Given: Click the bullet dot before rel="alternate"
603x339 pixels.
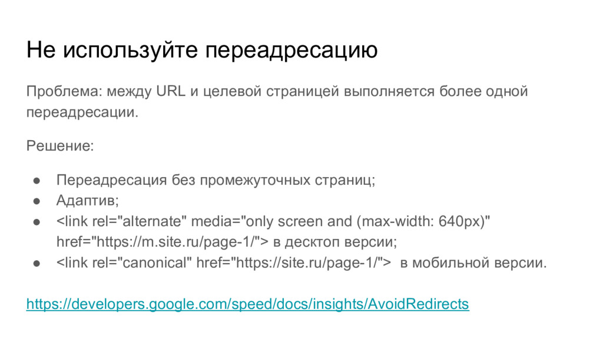Looking at the screenshot, I should pos(37,222).
